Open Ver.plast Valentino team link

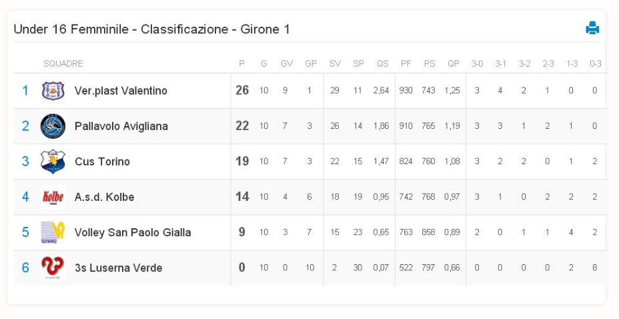pyautogui.click(x=121, y=91)
